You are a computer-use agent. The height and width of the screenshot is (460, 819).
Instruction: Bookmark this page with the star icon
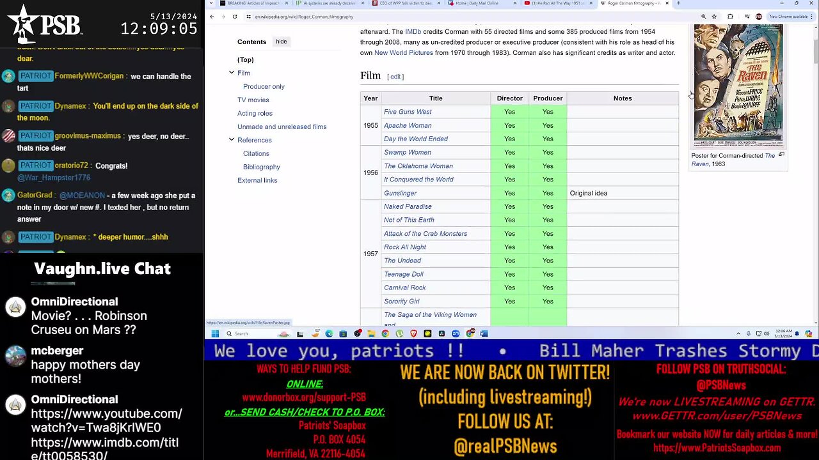coord(713,17)
